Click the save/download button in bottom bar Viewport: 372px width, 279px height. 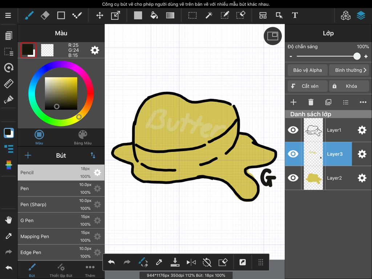(x=175, y=262)
